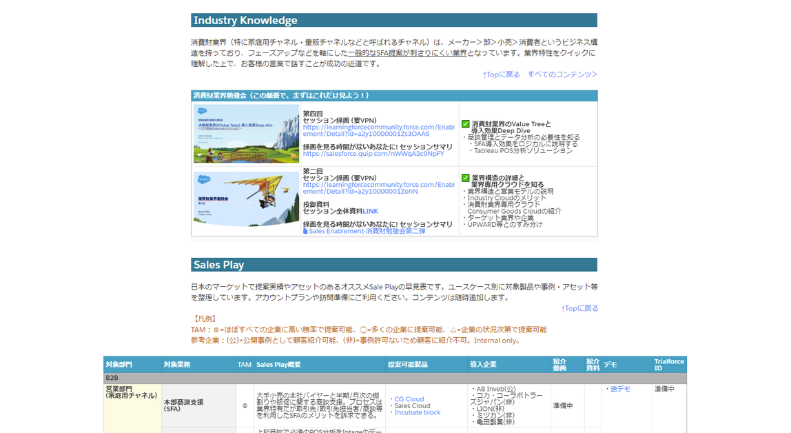Click the Sales Cloud product text
The image size is (791, 433).
point(412,405)
